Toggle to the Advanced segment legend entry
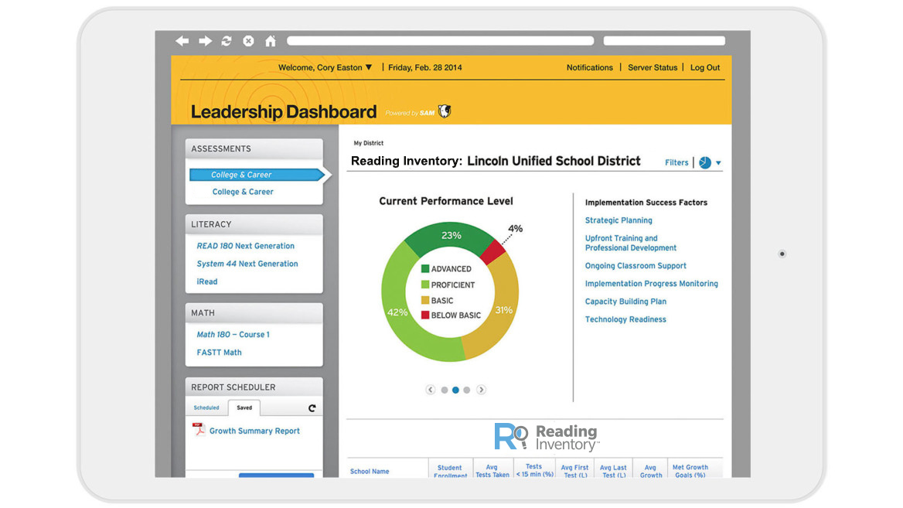The height and width of the screenshot is (508, 903). [x=447, y=268]
